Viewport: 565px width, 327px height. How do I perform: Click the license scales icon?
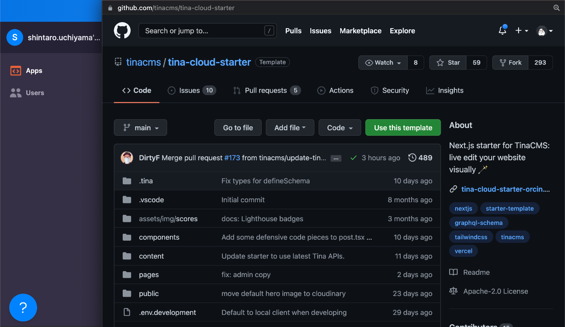tap(454, 291)
